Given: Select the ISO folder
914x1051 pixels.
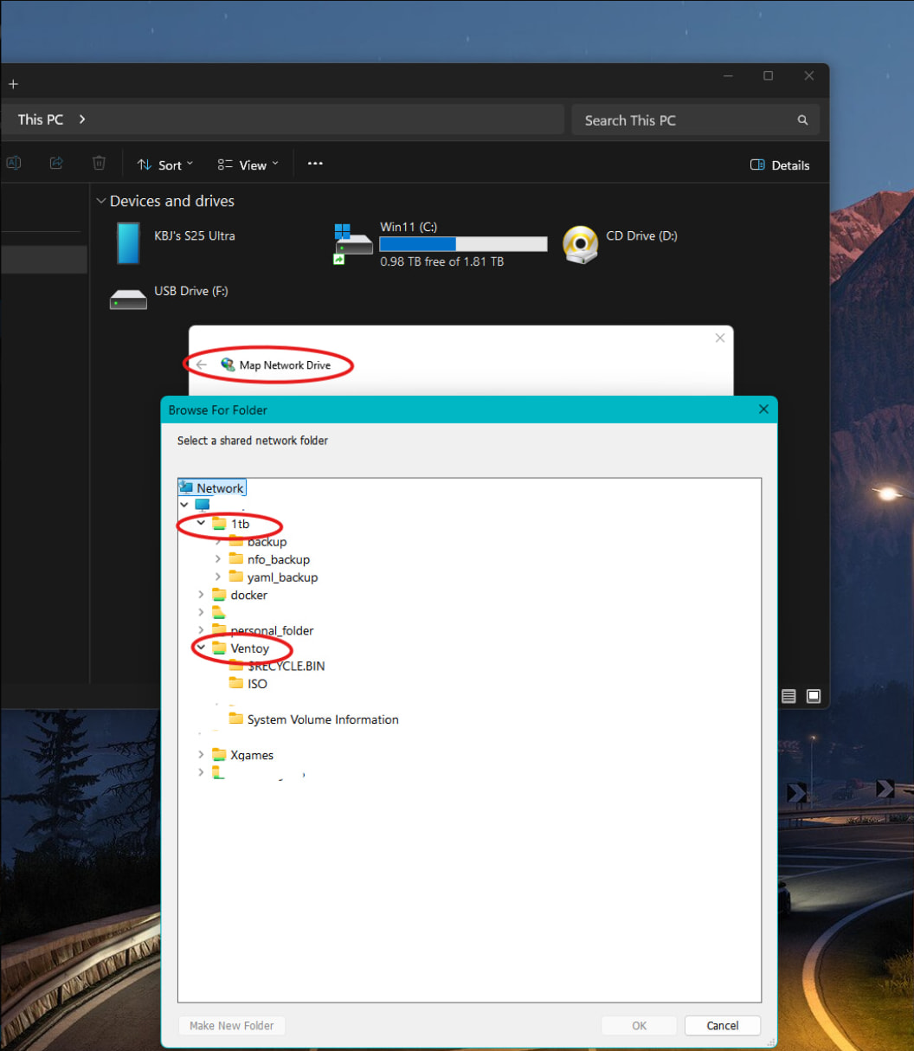Looking at the screenshot, I should (x=257, y=684).
